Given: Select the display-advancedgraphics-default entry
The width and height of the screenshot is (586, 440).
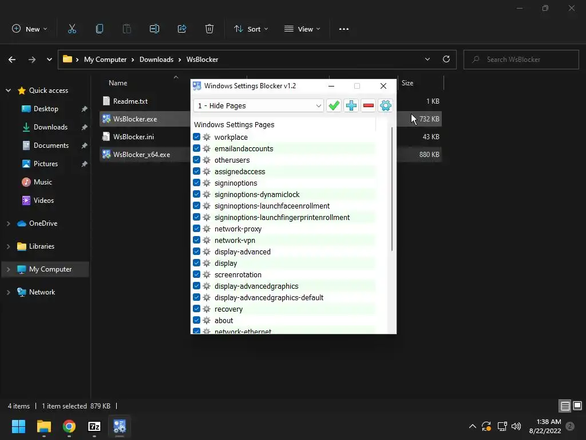Looking at the screenshot, I should coord(269,297).
